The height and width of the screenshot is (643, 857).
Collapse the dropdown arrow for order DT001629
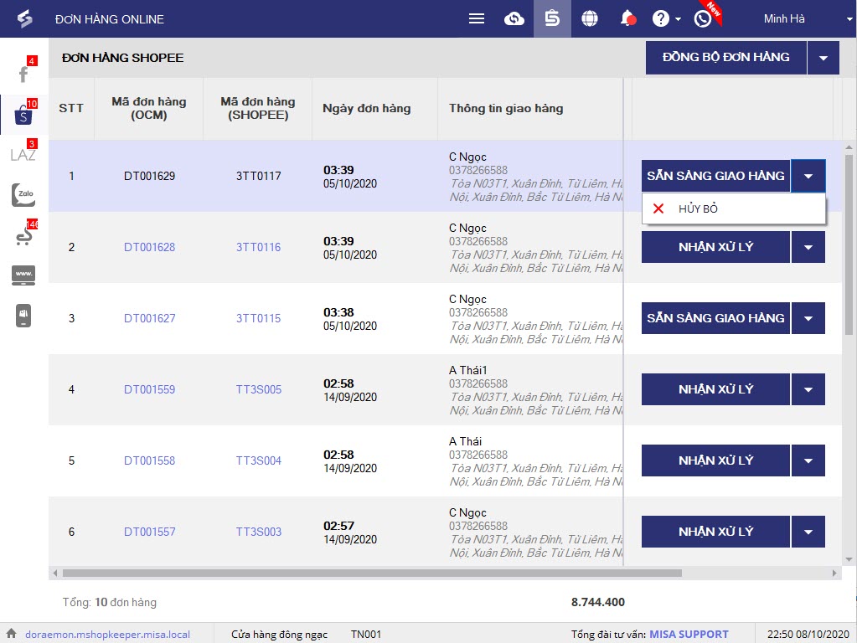click(x=808, y=176)
